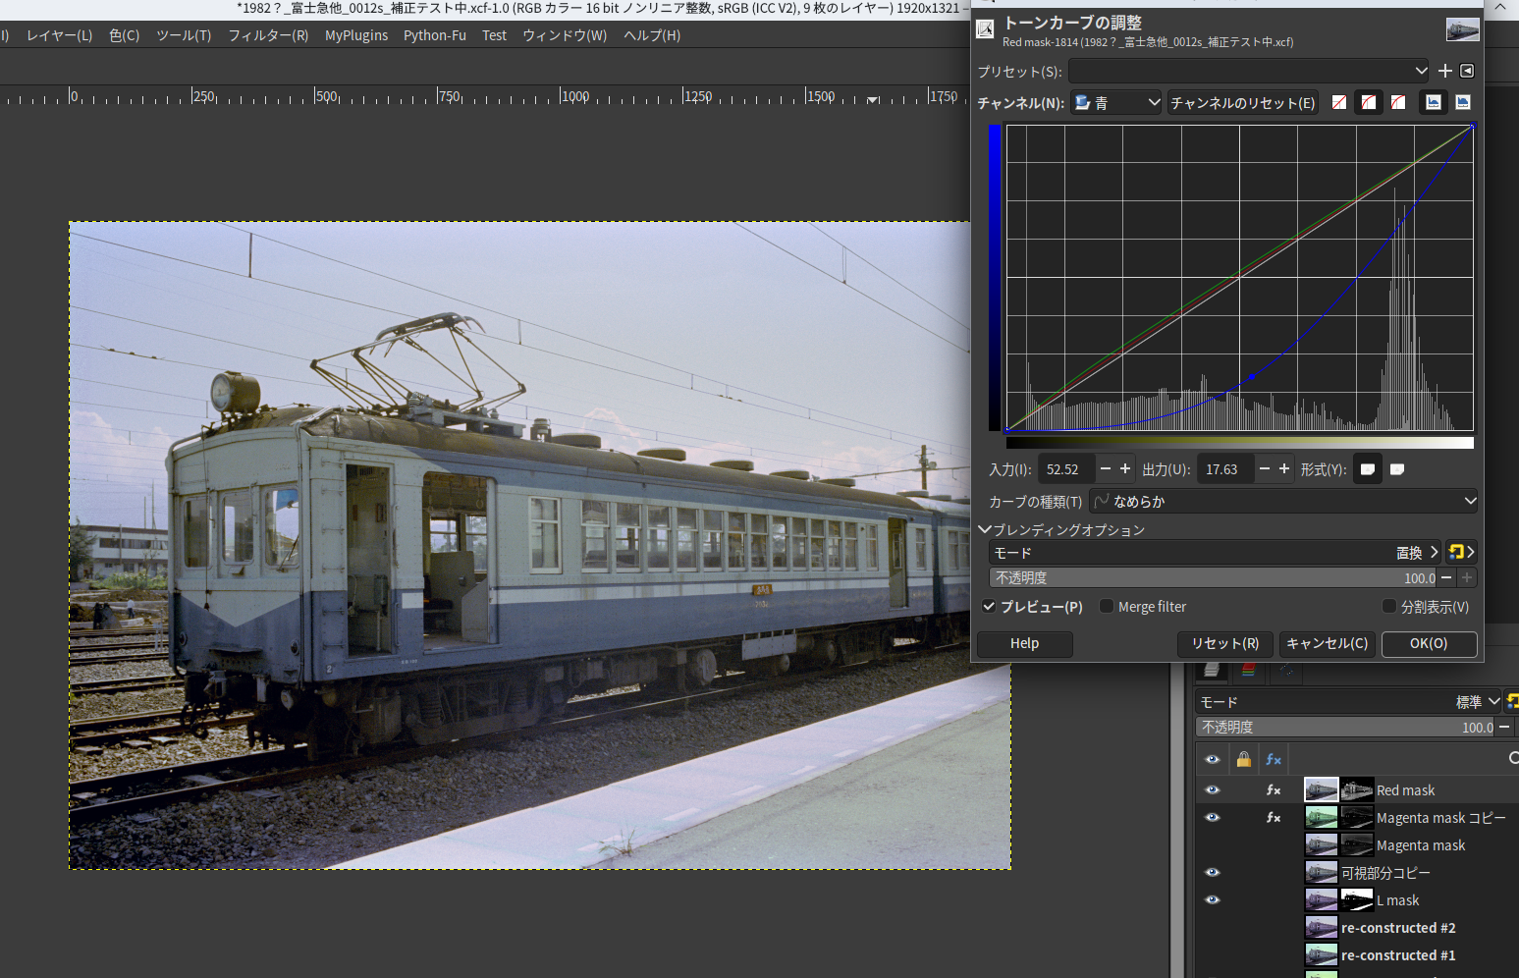Click the fx icon on Magenta mask コピー layer

1274,818
